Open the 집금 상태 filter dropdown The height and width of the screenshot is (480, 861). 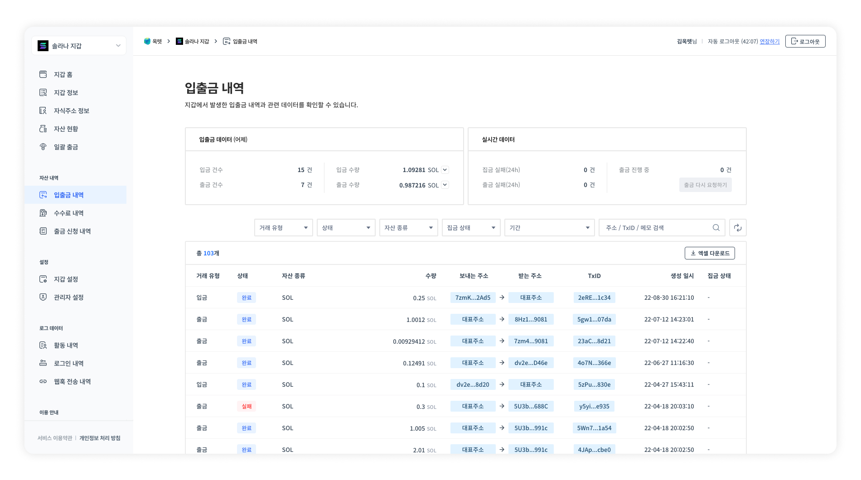point(471,228)
